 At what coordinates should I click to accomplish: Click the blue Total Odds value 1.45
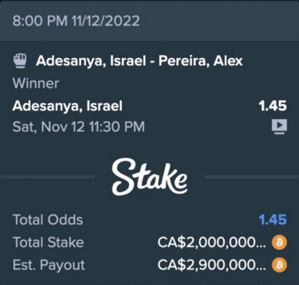pos(272,219)
